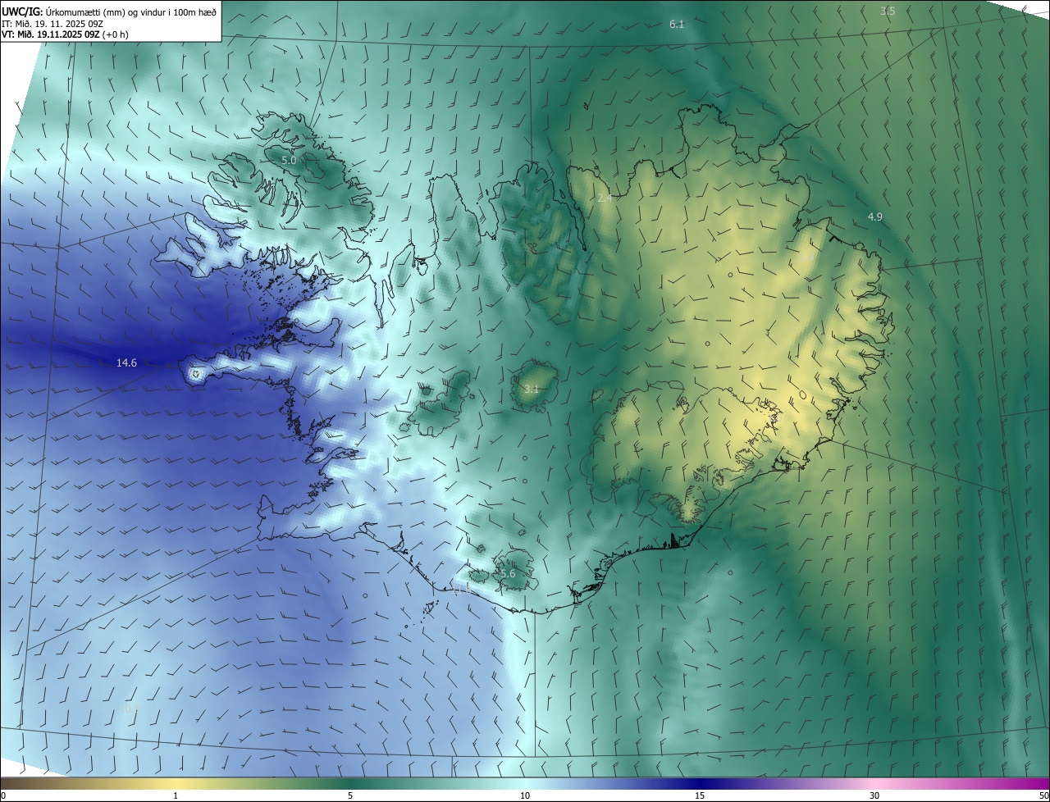Screen dimensions: 1050x802
Task: Click the 14.6 precipitation value west of Iceland
Action: [126, 362]
